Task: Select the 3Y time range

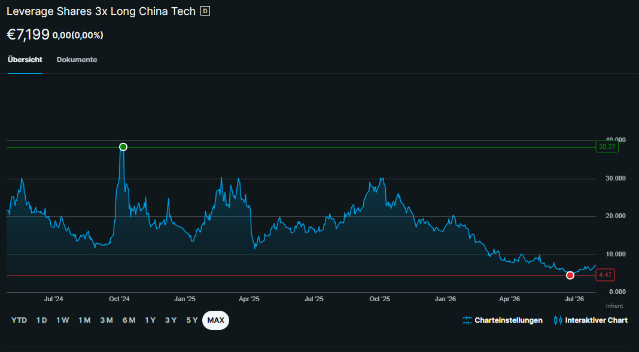Action: click(171, 320)
